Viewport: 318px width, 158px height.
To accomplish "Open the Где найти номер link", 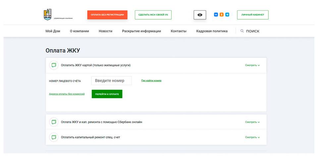I will click(x=151, y=80).
